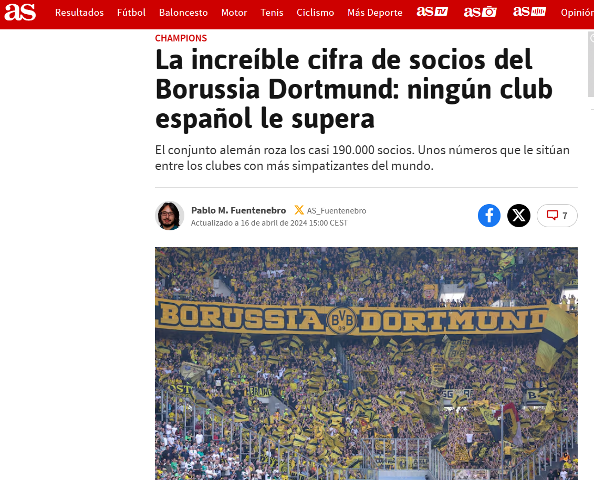Viewport: 594px width, 480px height.
Task: Click the CHAMPIONS category link
Action: tap(181, 38)
